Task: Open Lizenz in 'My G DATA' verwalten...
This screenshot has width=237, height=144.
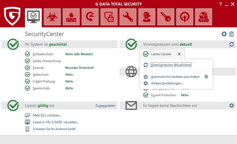Action: pyautogui.click(x=56, y=122)
